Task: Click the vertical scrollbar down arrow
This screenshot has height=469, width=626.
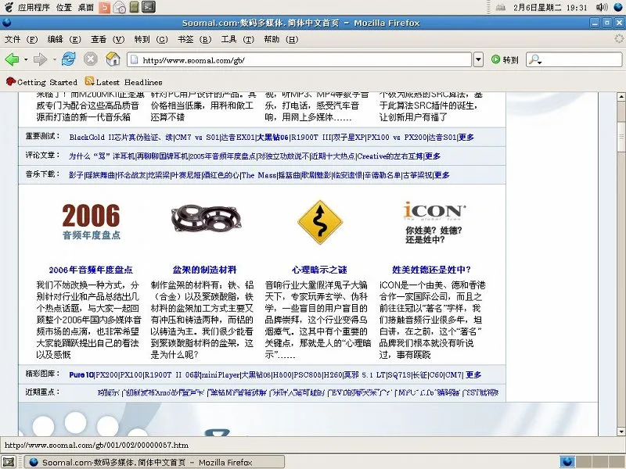Action: [x=621, y=431]
